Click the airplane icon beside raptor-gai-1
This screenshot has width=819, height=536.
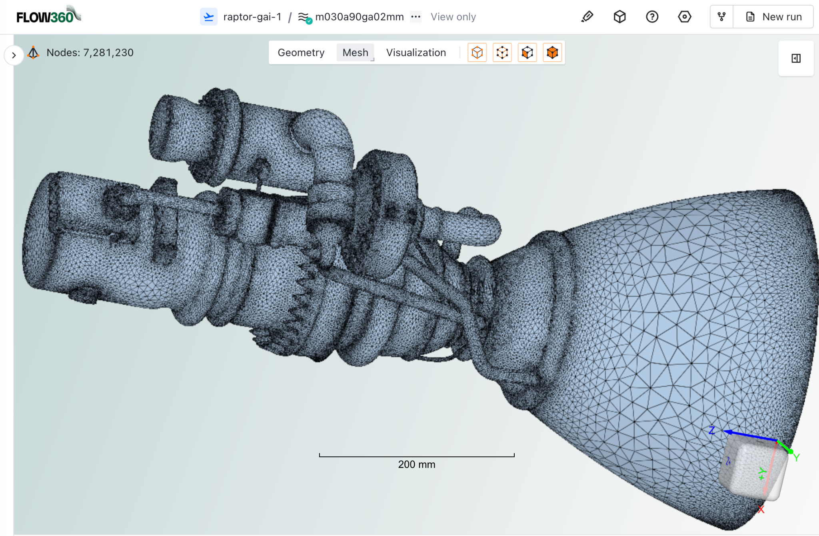tap(209, 16)
